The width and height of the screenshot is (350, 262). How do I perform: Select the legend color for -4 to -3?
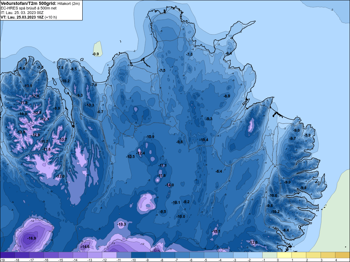[x=226, y=255]
